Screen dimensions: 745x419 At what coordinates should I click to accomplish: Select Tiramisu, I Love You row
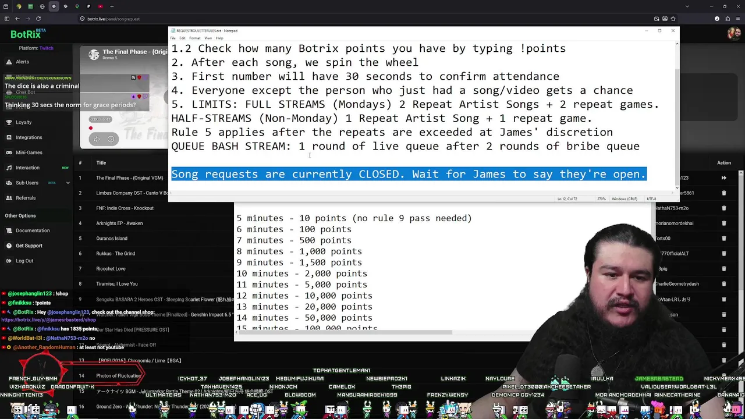(117, 284)
